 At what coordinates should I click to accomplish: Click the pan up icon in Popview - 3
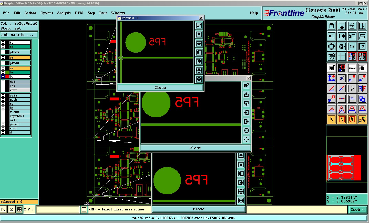(199, 34)
